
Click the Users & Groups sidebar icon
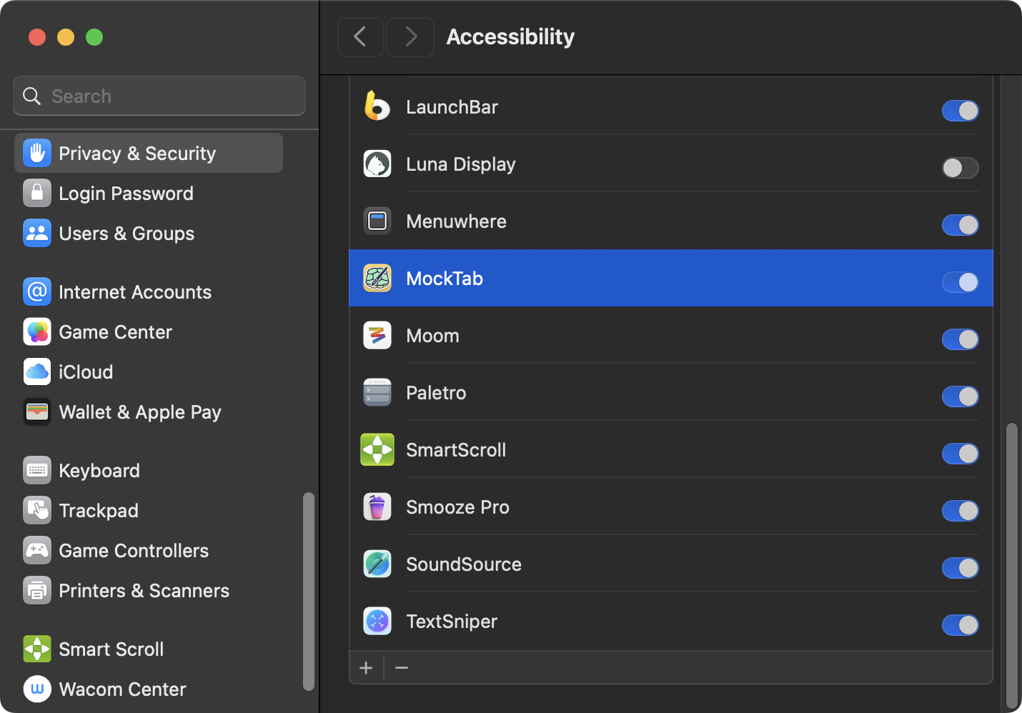point(37,233)
